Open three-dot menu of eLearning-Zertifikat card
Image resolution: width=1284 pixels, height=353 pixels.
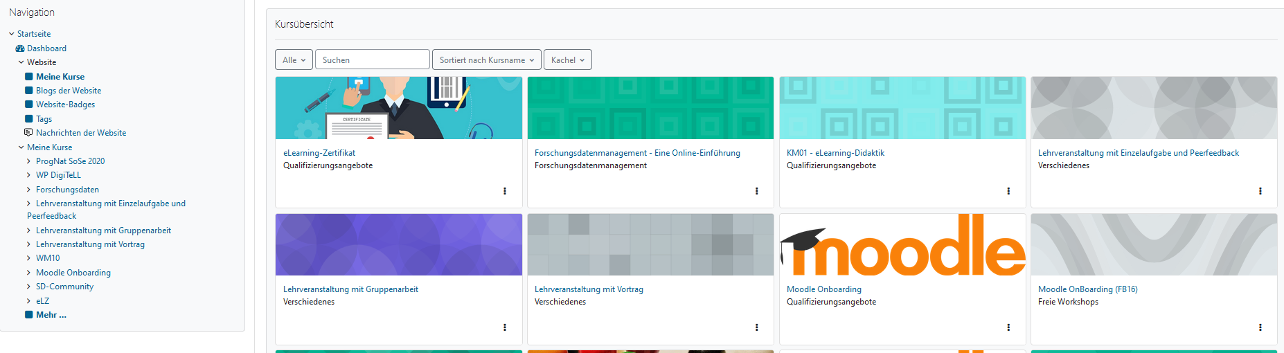504,191
